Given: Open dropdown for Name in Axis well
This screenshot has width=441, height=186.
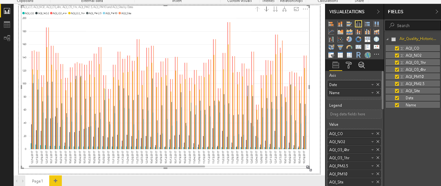Looking at the screenshot, I should [373, 93].
